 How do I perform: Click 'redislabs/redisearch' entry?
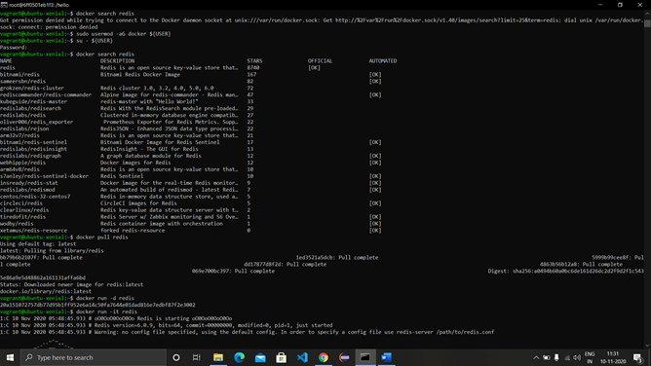pyautogui.click(x=31, y=108)
